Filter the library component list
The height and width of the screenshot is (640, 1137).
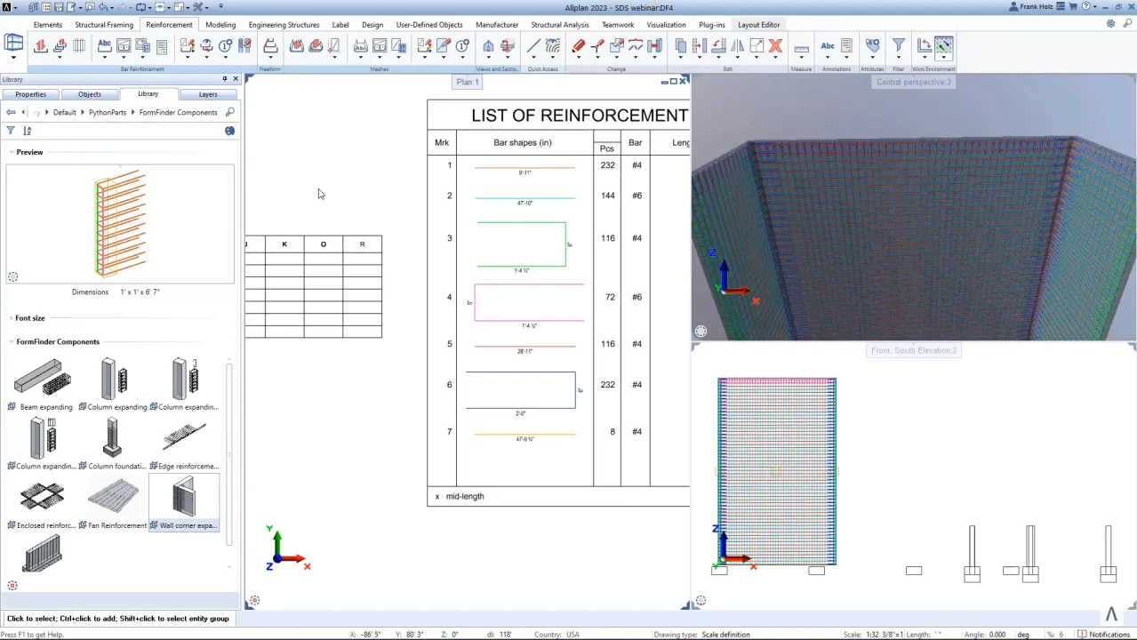(x=9, y=131)
